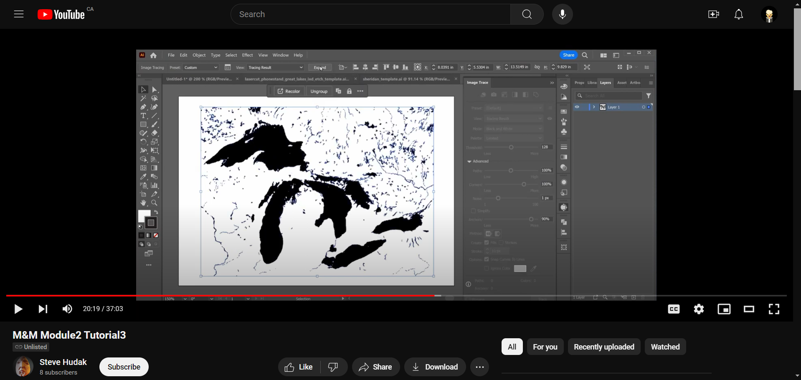The height and width of the screenshot is (380, 801).
Task: Select the Rotate tool
Action: point(144,142)
